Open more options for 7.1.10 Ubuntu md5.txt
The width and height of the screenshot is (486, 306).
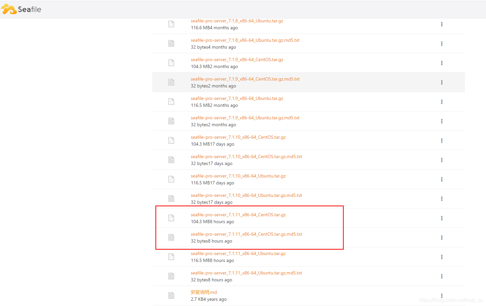tap(442, 199)
